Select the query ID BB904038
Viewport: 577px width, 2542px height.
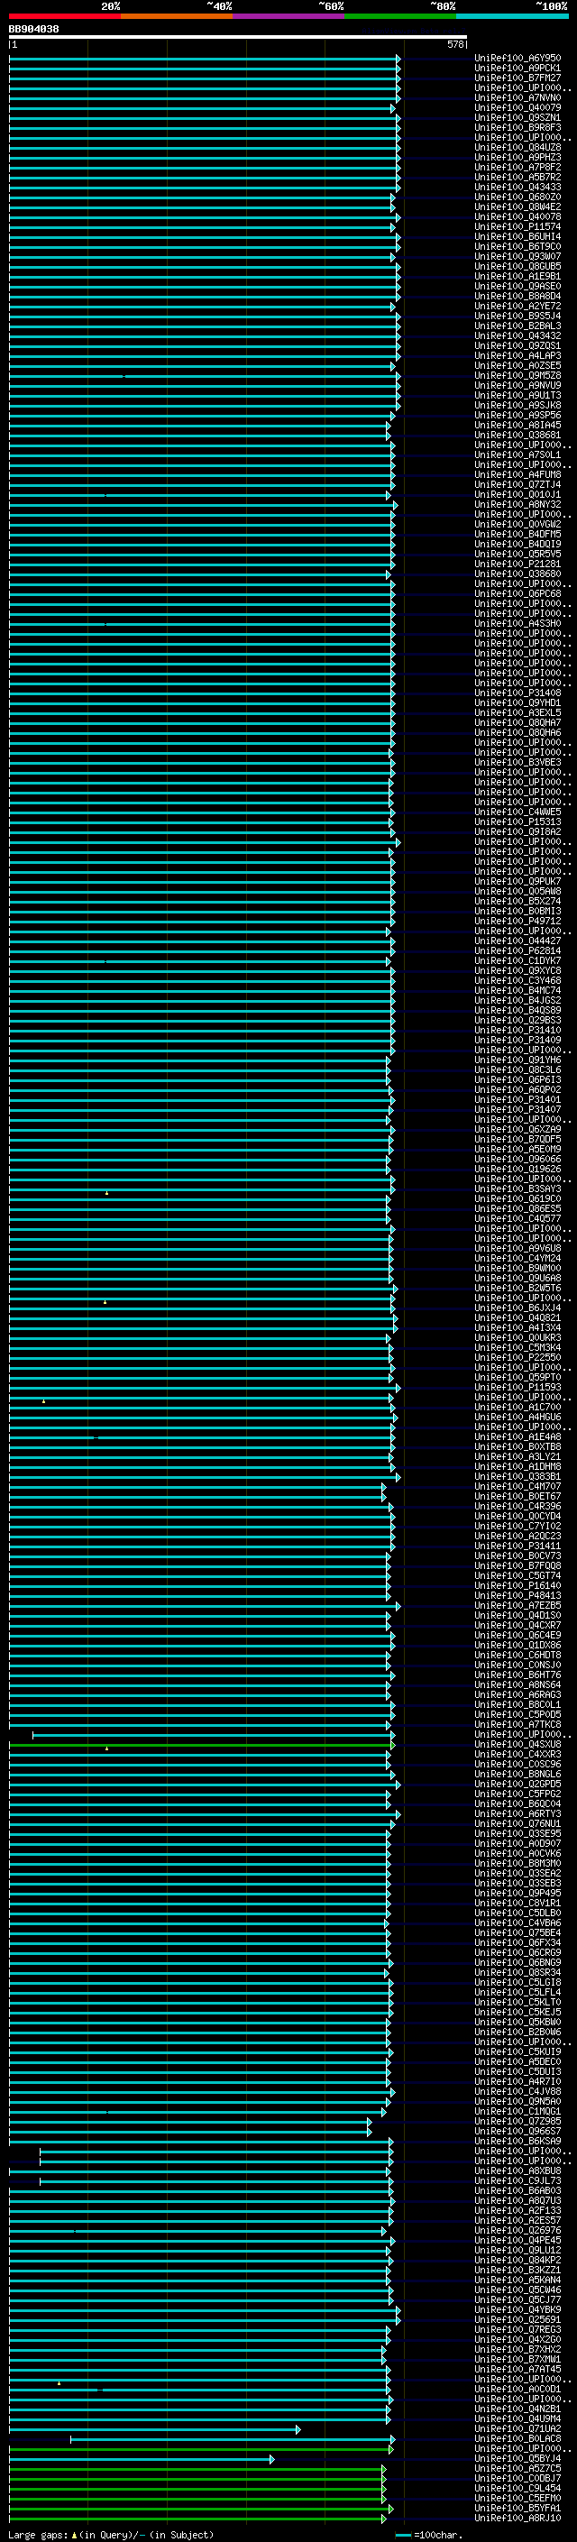point(33,29)
